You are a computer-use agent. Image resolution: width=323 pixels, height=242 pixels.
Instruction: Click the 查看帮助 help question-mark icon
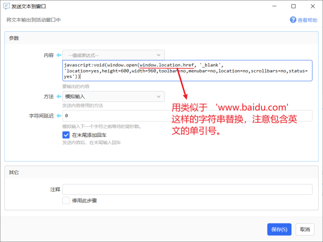(x=293, y=20)
